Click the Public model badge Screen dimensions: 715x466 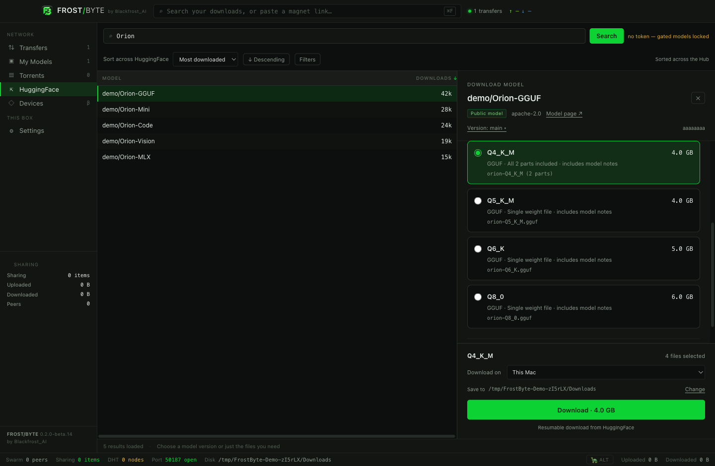coord(487,114)
